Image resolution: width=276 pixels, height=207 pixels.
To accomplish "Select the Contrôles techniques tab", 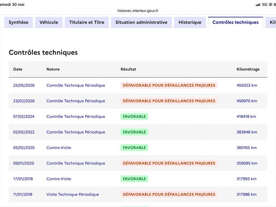I will (x=236, y=22).
